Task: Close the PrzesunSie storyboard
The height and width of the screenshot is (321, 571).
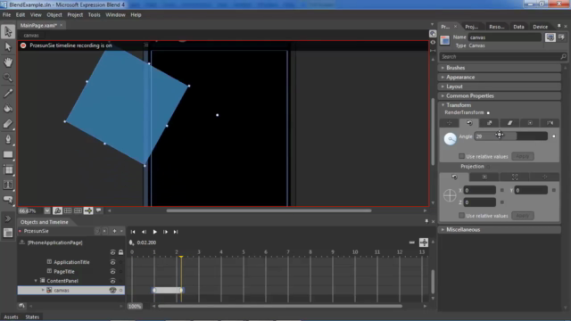Action: pos(105,231)
